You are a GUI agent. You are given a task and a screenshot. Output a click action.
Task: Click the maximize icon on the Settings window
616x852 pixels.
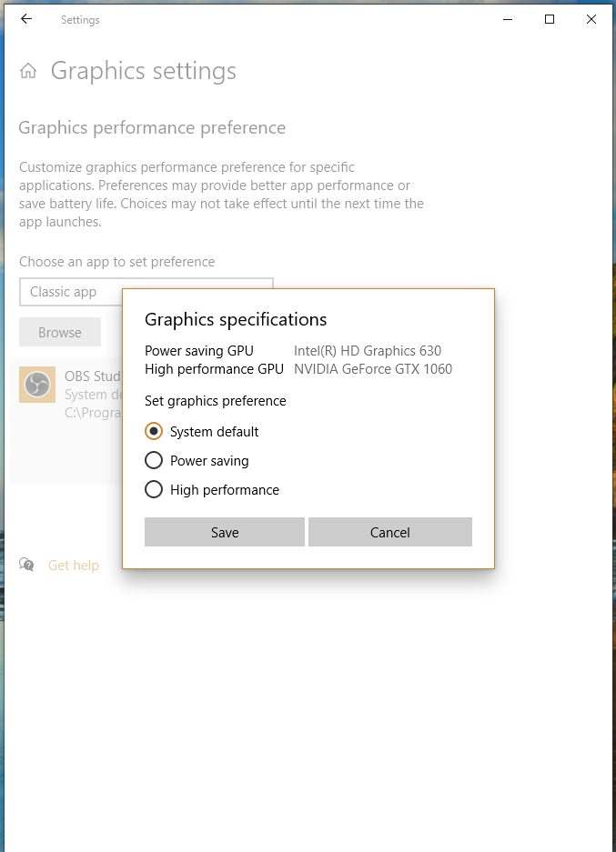[549, 18]
